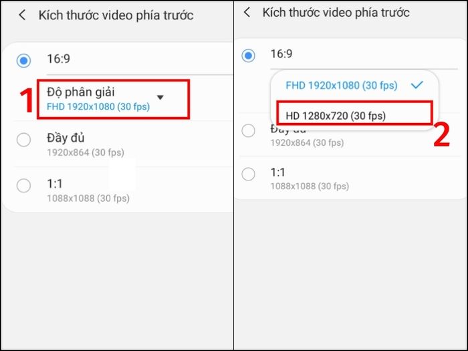Tap the Độ phân giải resolution label
Screen dimensions: 468x351
pyautogui.click(x=81, y=92)
